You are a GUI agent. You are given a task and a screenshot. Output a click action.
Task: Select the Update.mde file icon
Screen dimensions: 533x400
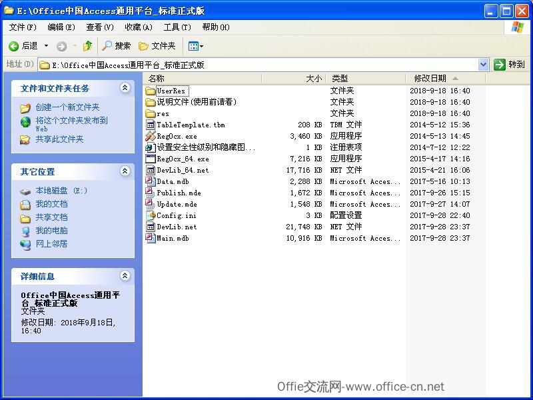pyautogui.click(x=151, y=204)
